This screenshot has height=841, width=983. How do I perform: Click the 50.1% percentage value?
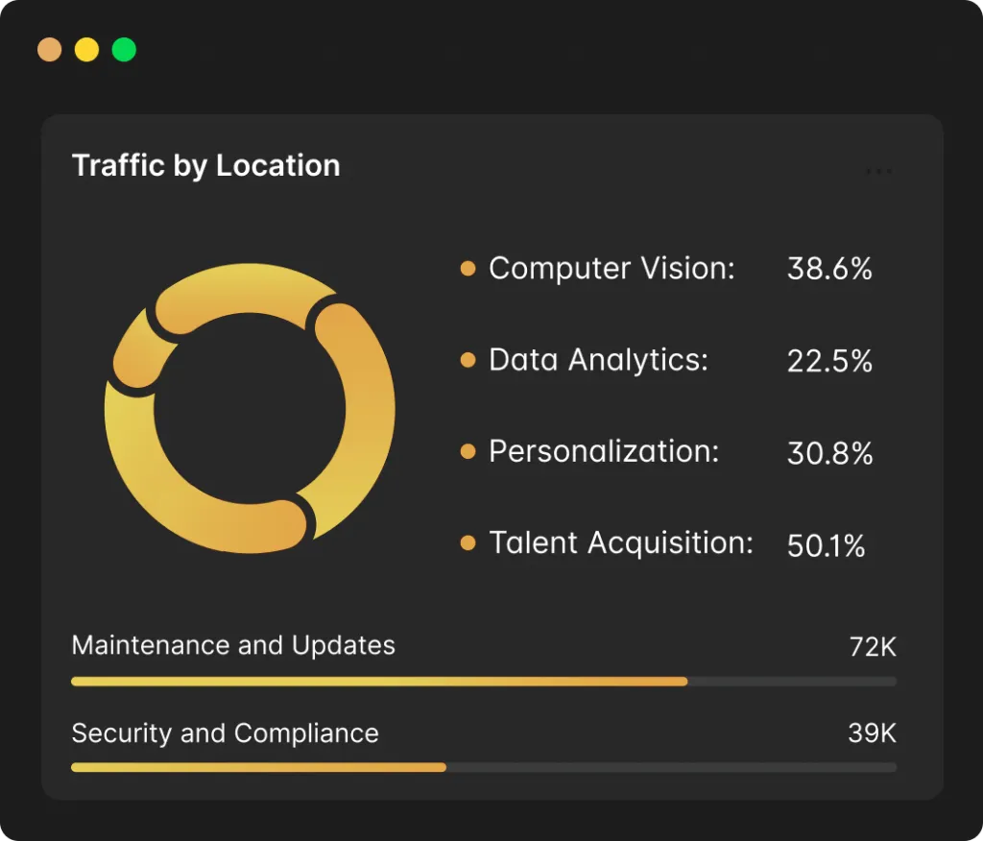(827, 545)
